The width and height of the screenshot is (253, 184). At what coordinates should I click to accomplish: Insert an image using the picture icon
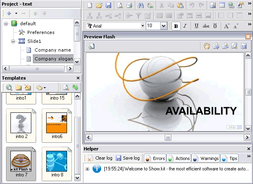213,5
